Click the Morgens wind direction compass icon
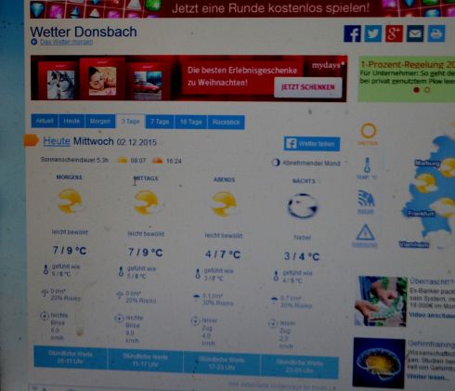The width and height of the screenshot is (455, 391). 45,316
